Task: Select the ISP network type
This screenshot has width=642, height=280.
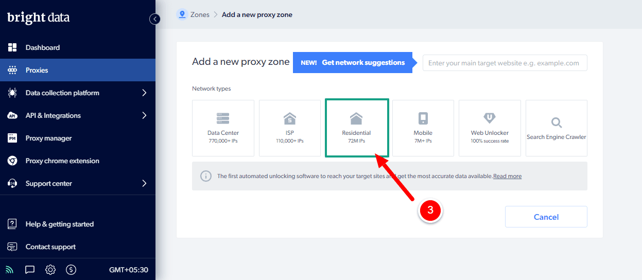Action: pyautogui.click(x=290, y=128)
